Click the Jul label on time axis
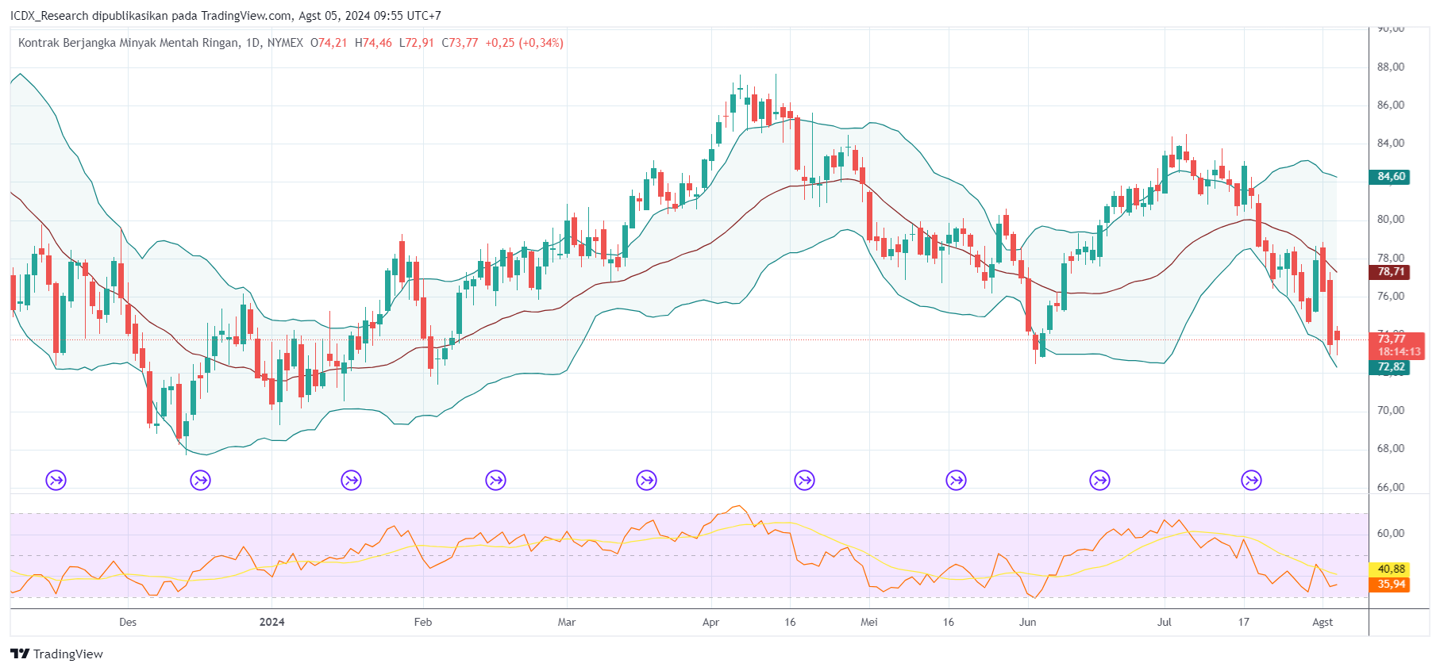The image size is (1440, 671). coord(1165,622)
